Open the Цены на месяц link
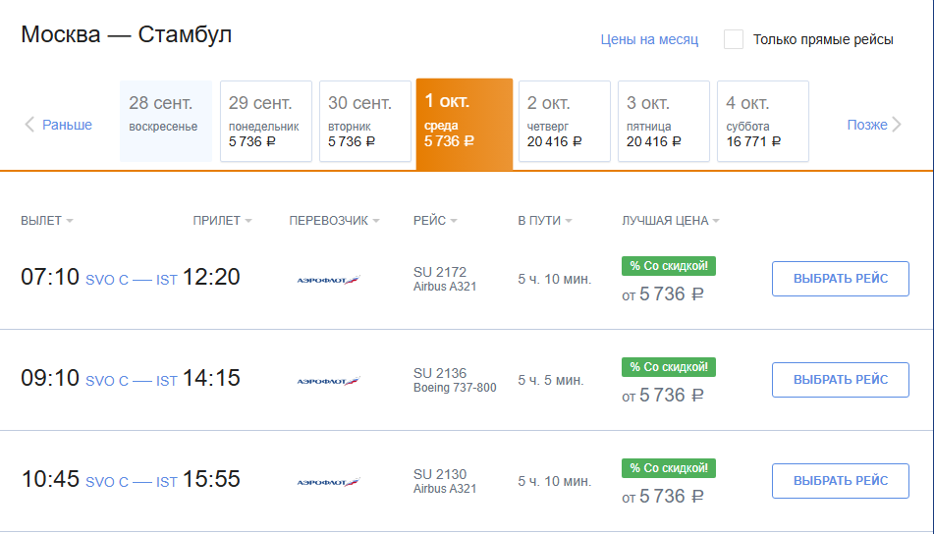The image size is (934, 534). [649, 40]
